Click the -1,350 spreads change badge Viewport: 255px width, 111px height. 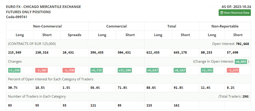[69, 70]
